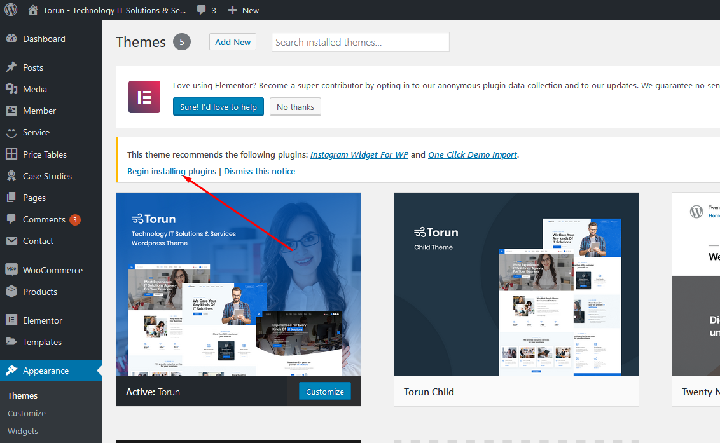Click the Torun Child theme thumbnail
This screenshot has height=443, width=720.
(x=516, y=284)
